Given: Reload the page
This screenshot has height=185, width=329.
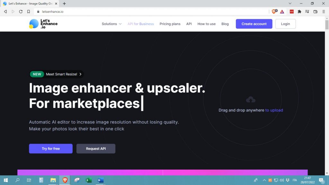Looking at the screenshot, I should coord(21,12).
